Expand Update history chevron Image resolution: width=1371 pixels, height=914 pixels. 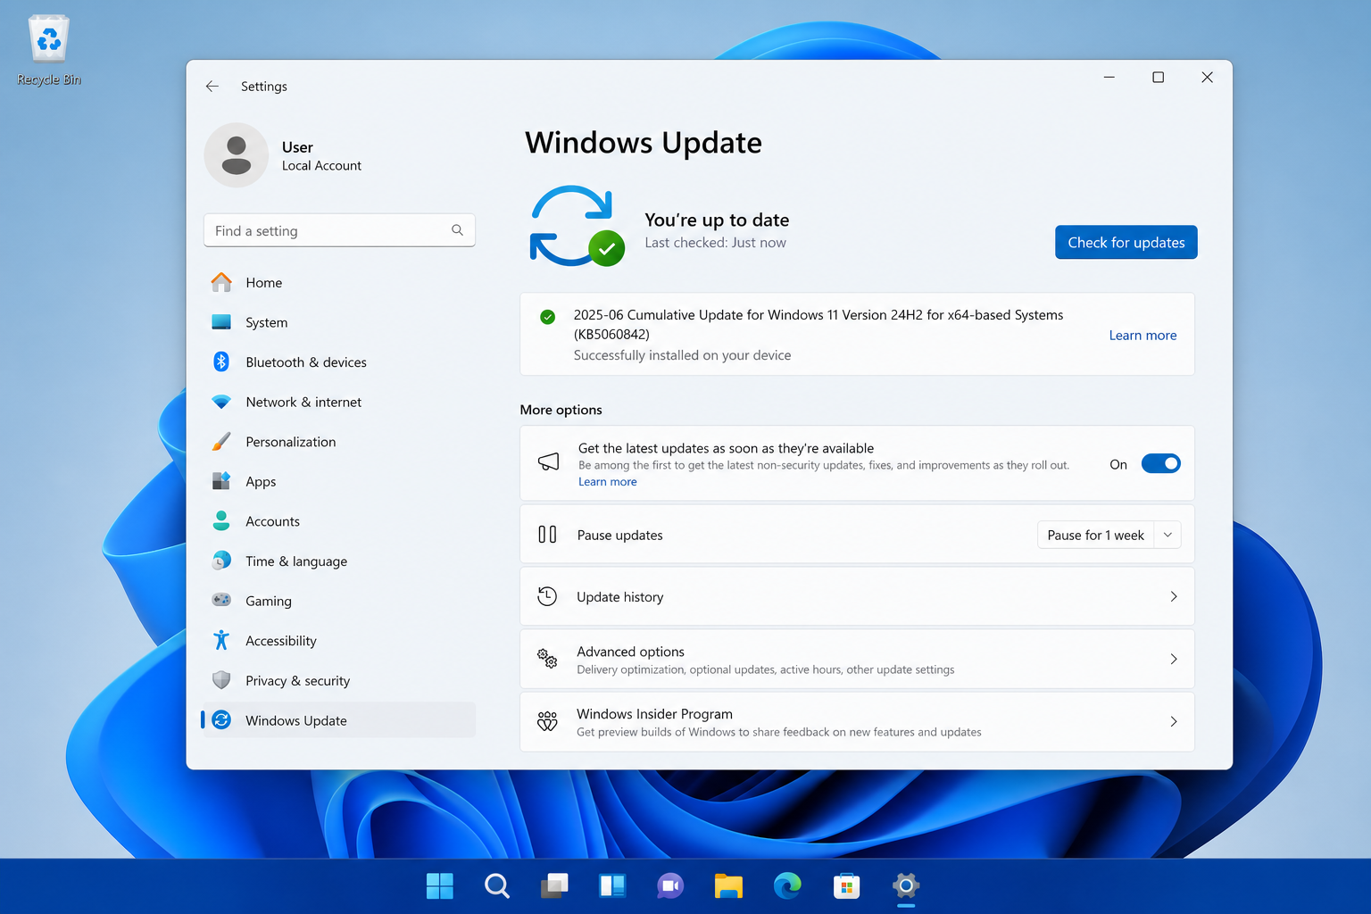pyautogui.click(x=1174, y=596)
